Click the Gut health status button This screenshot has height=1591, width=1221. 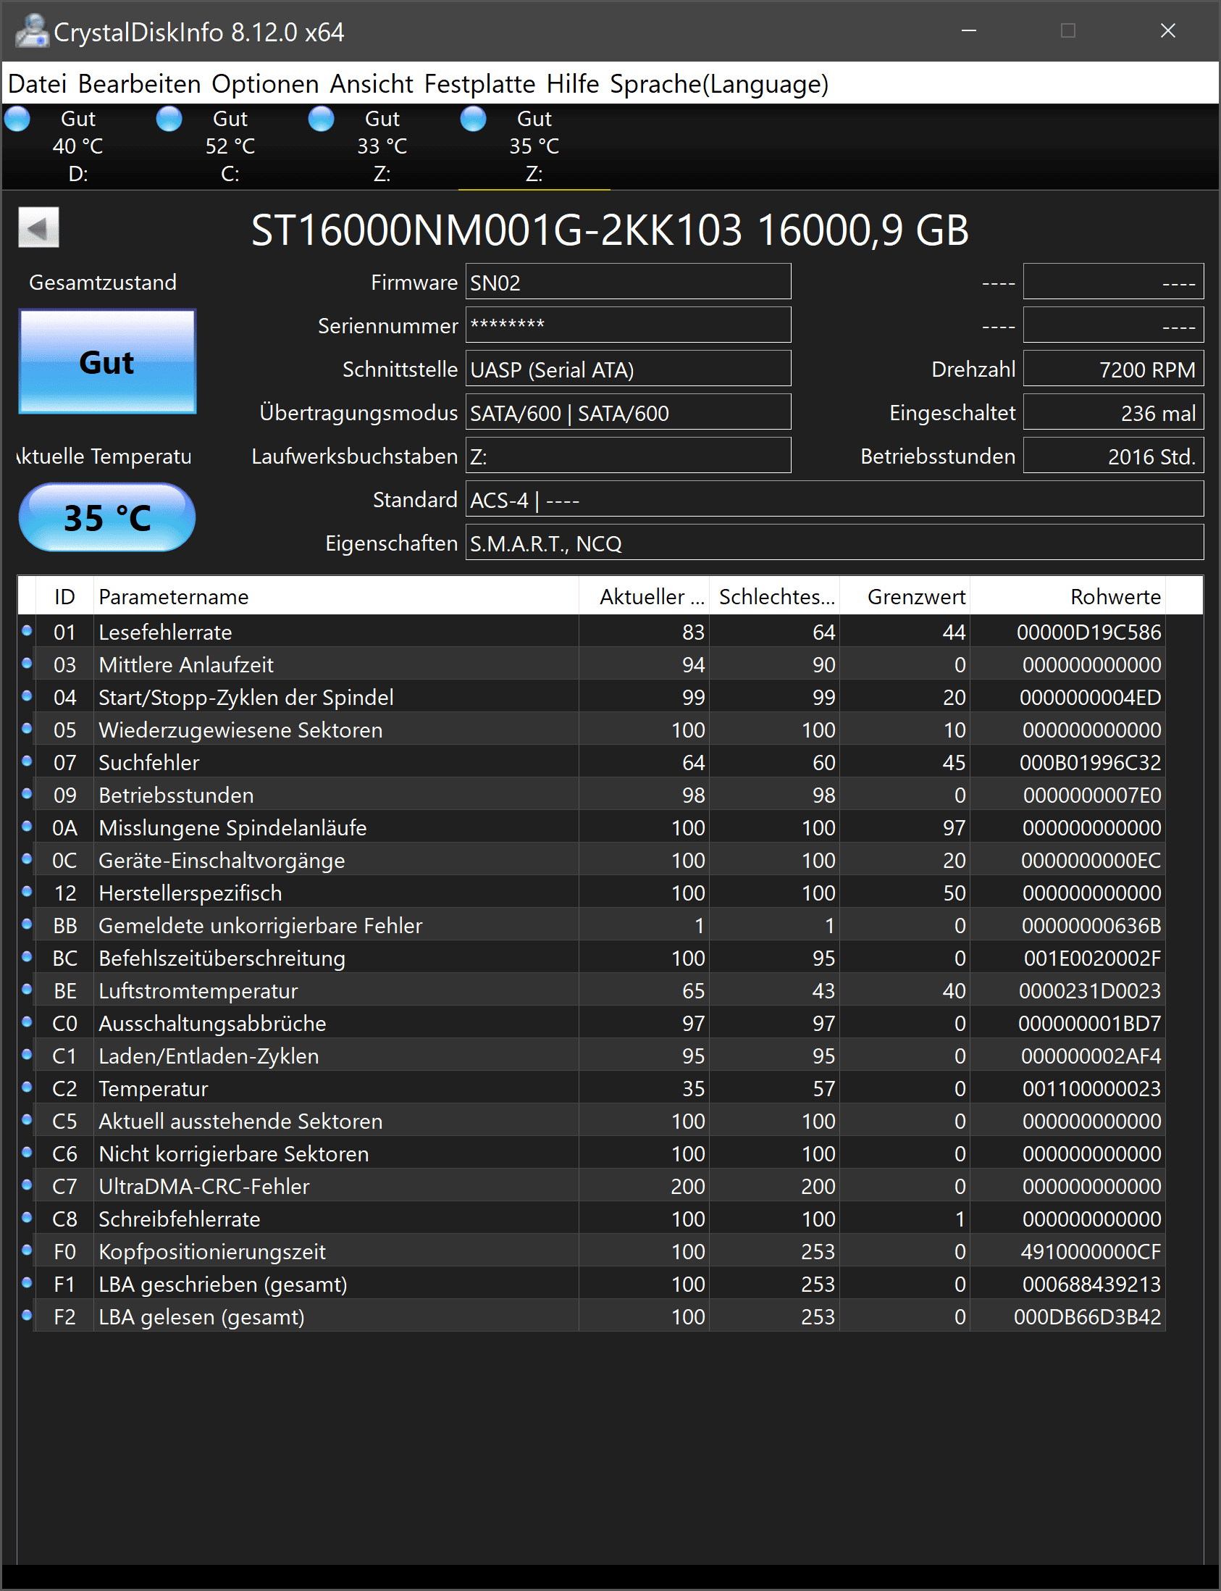point(108,362)
